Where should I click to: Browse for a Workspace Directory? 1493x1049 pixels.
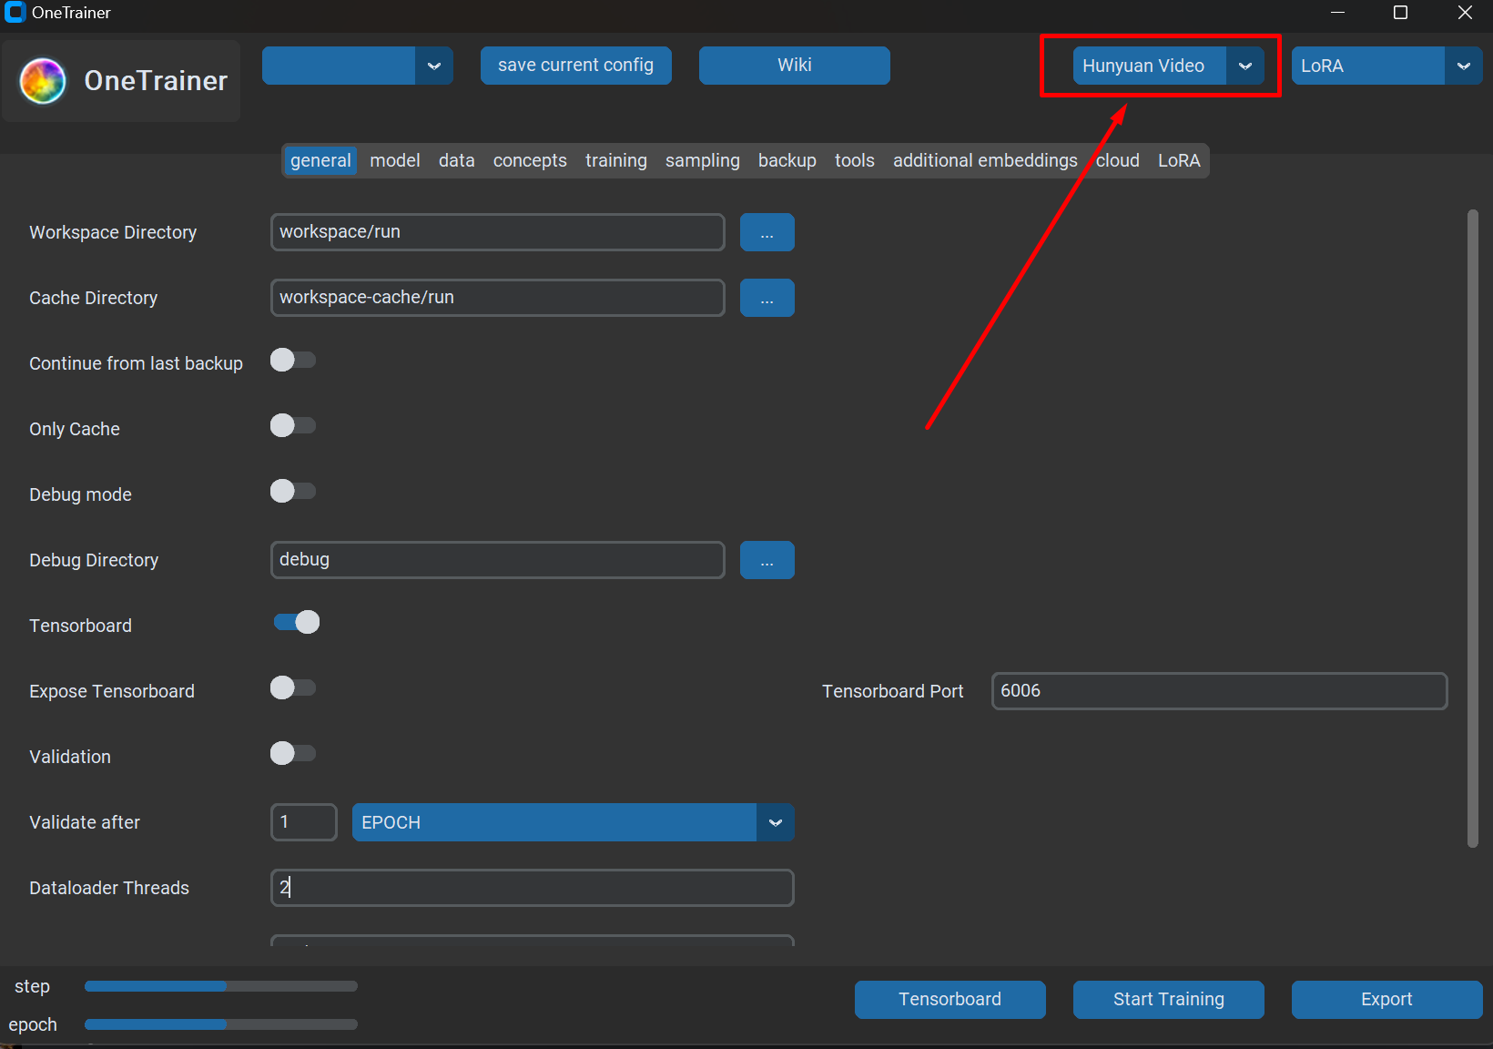[767, 232]
